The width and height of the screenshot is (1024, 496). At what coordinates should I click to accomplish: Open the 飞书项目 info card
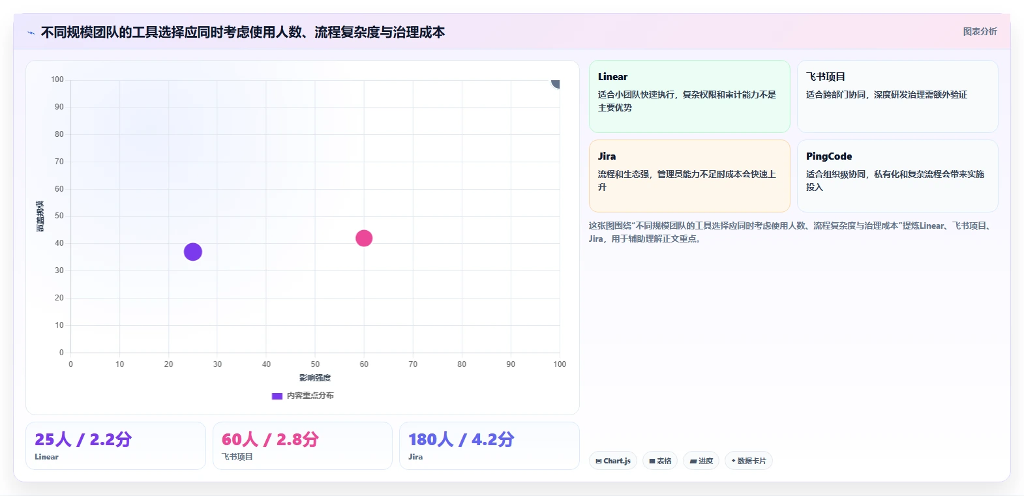coord(897,96)
